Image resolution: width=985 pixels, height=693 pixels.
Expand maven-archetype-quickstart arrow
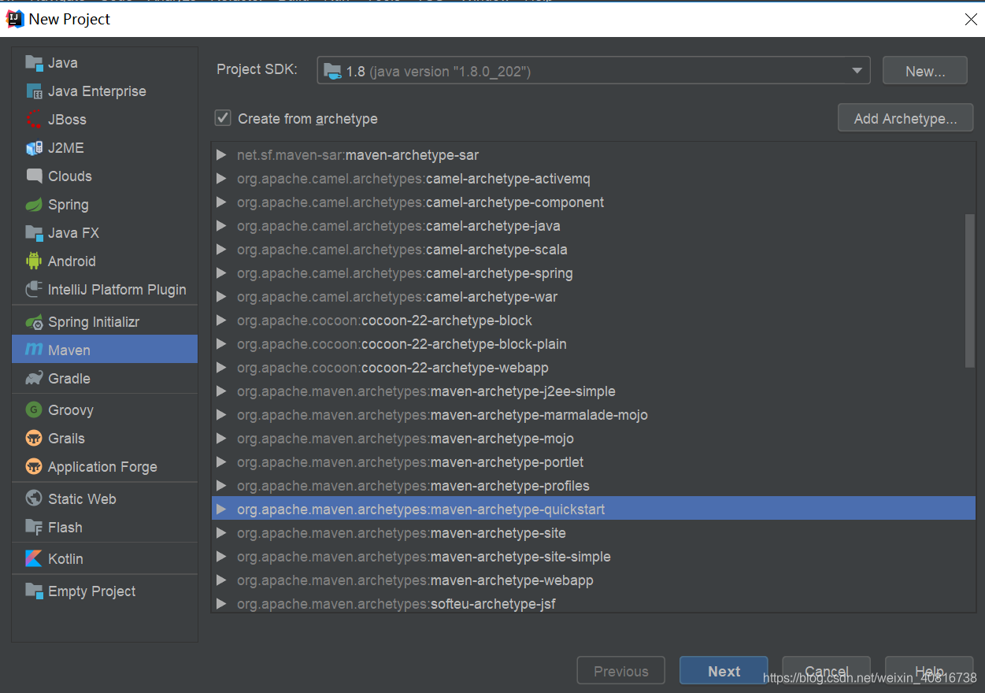(x=221, y=510)
